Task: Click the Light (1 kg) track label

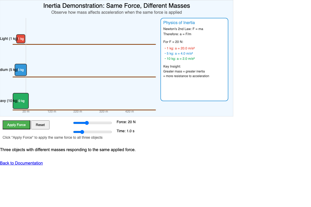Action: pyautogui.click(x=8, y=39)
